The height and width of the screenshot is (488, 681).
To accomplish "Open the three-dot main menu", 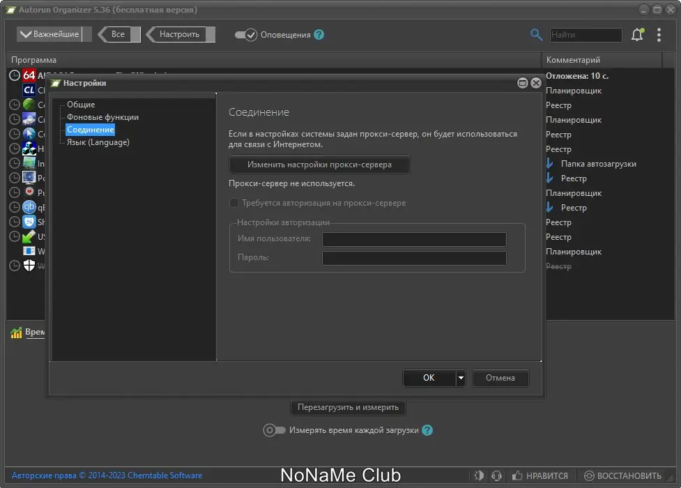I will click(x=659, y=35).
